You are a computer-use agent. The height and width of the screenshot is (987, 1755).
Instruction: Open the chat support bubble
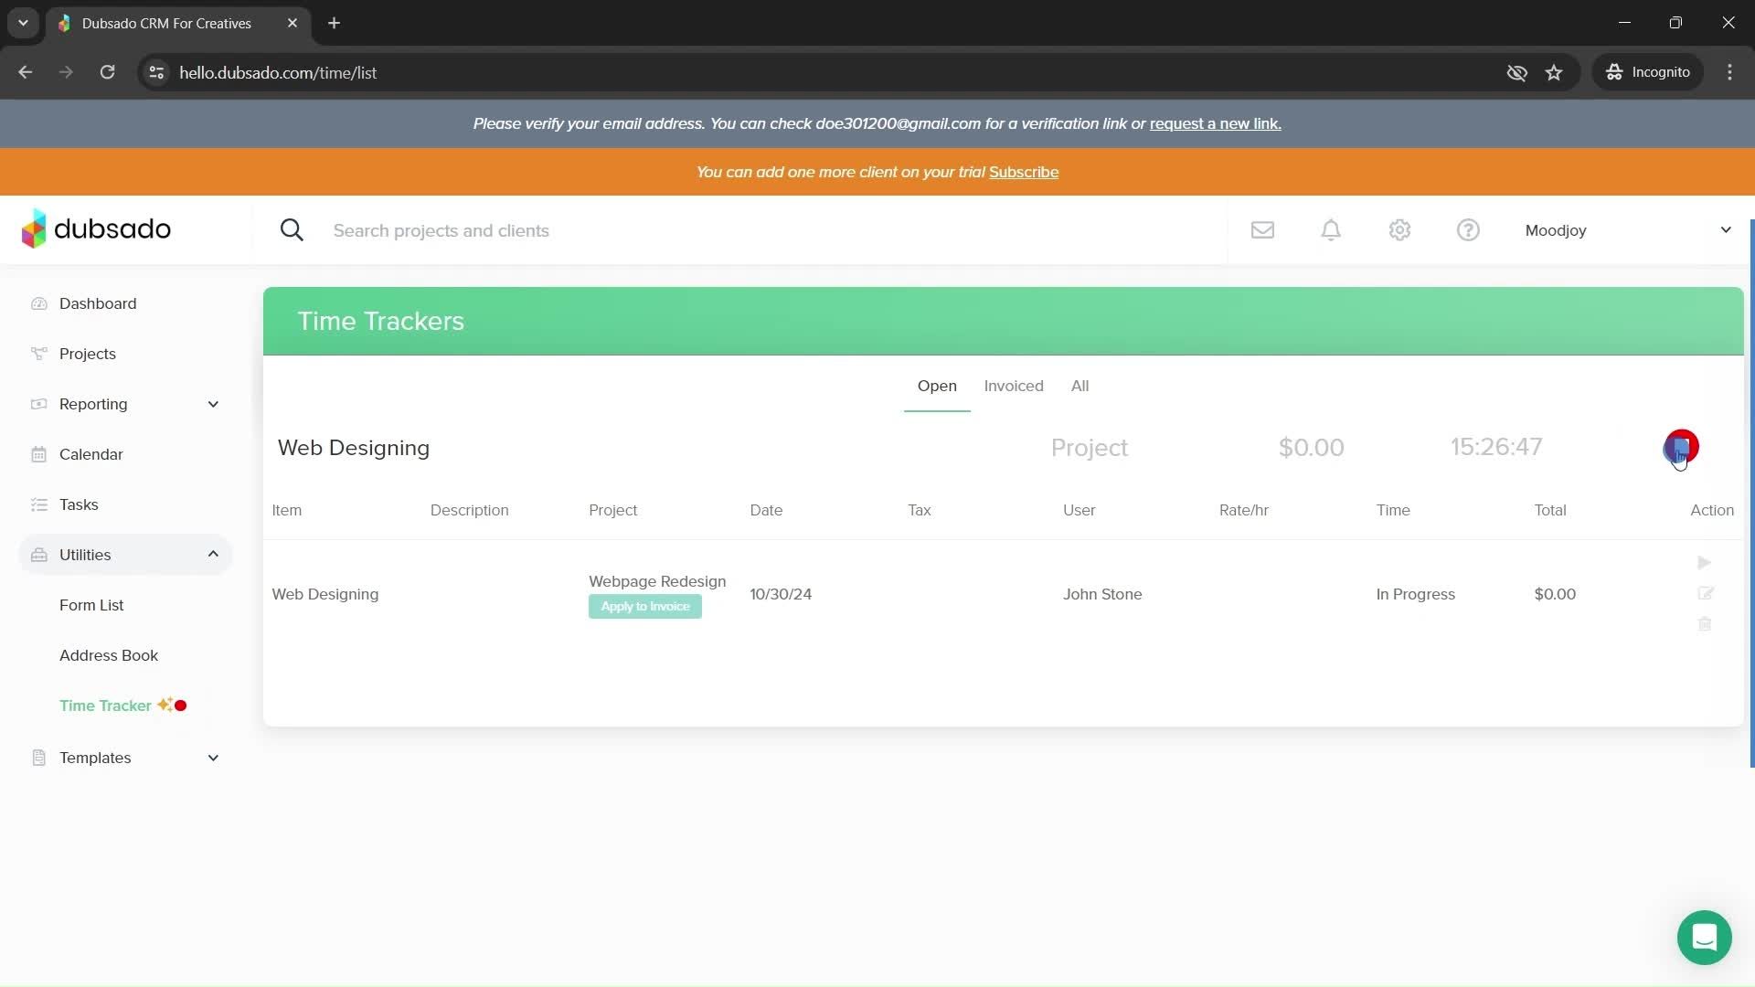pos(1704,938)
